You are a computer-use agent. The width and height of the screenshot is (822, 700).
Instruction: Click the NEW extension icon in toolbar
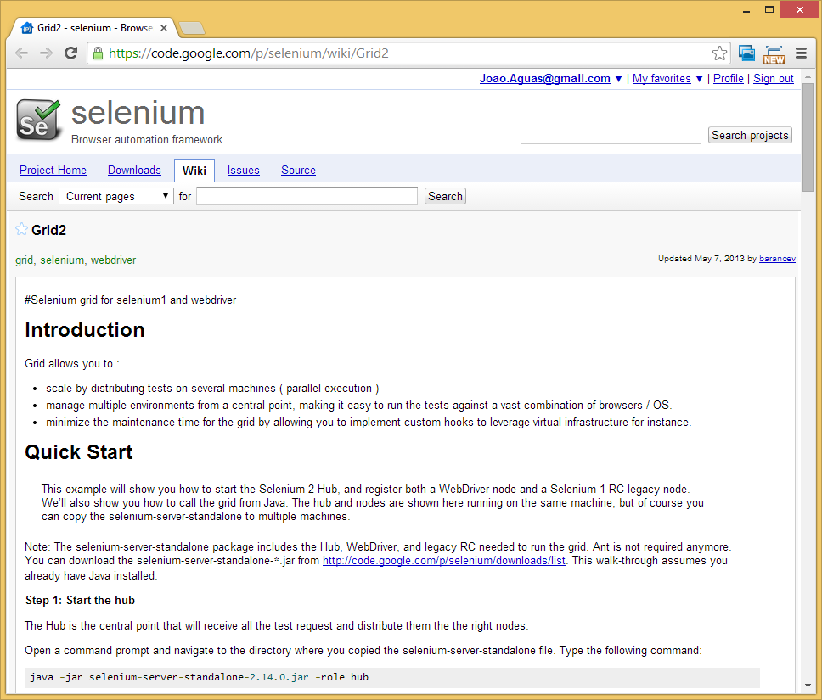(774, 54)
